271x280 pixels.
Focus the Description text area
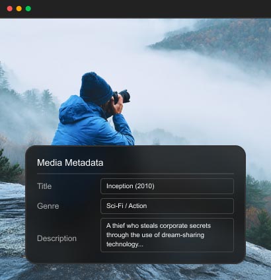pos(167,235)
